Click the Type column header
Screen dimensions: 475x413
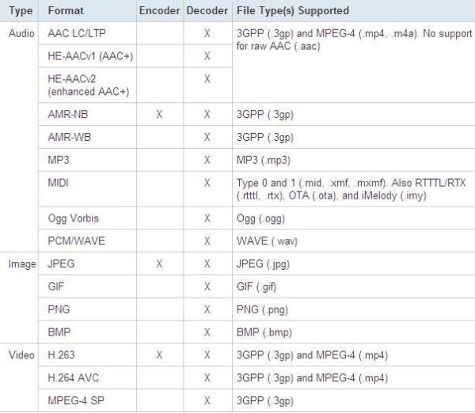pyautogui.click(x=19, y=12)
